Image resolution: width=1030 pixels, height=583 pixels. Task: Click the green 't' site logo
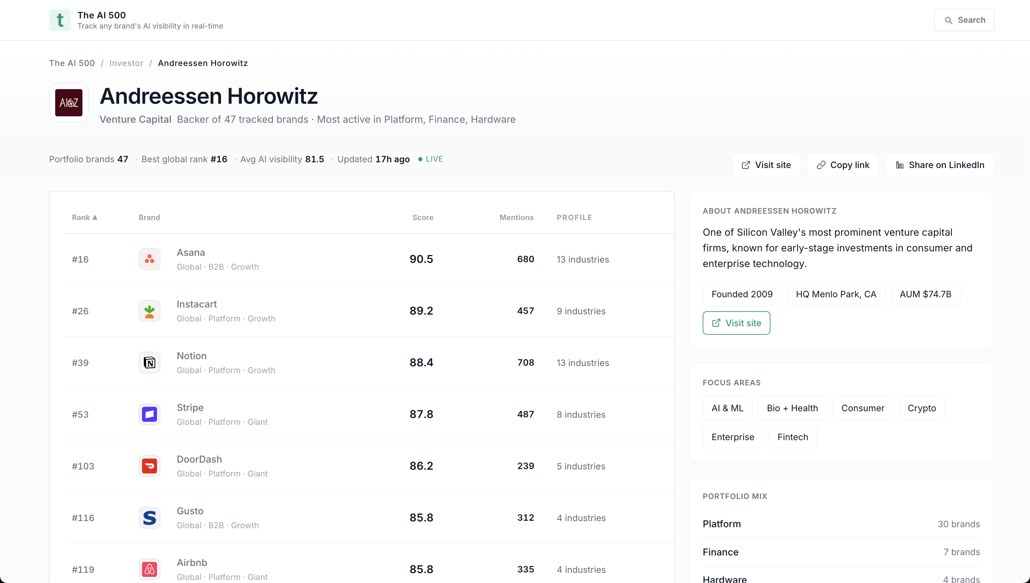point(60,20)
